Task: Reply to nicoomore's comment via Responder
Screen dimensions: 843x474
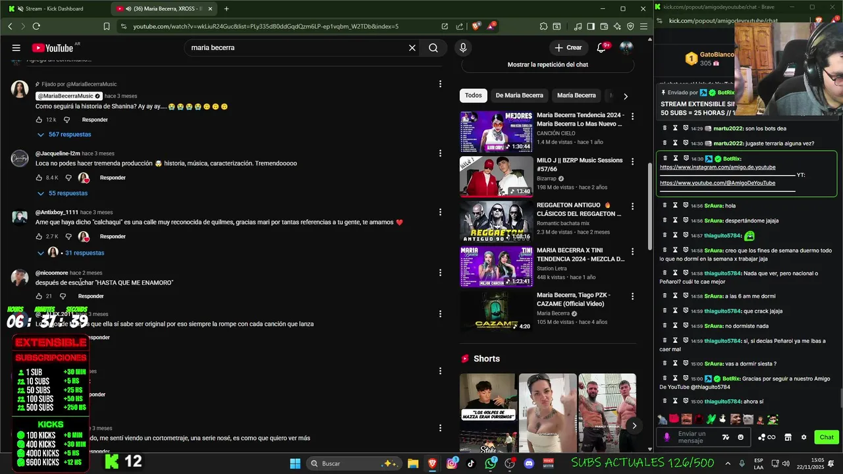Action: (91, 296)
